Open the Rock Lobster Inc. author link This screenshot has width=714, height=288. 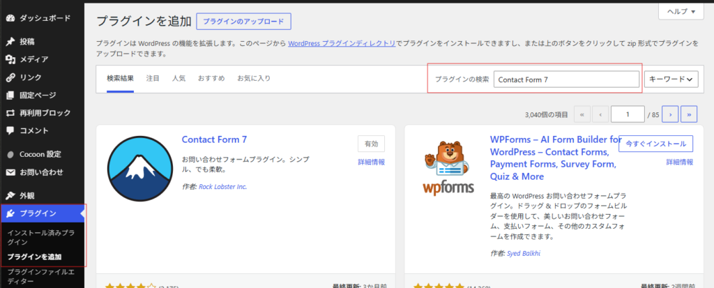click(x=222, y=186)
